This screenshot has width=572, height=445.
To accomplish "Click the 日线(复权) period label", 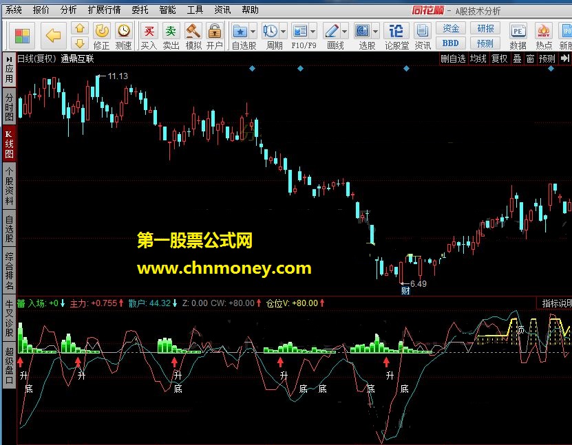I will [37, 58].
